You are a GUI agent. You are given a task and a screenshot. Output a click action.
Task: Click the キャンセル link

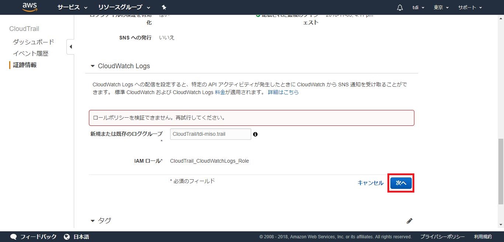point(370,183)
